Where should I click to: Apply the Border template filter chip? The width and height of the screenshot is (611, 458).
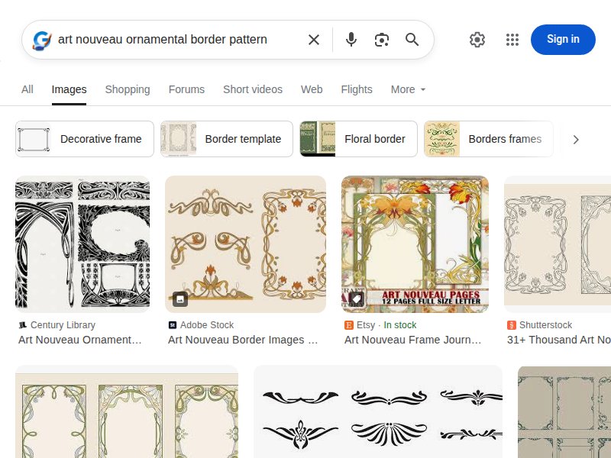[x=226, y=139]
